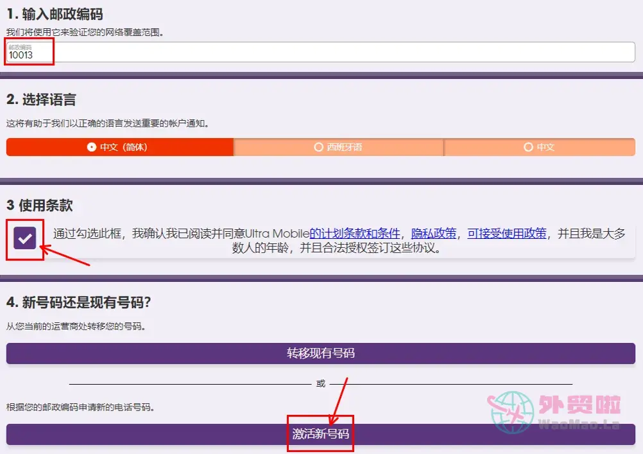Click the text about verifying network coverage
643x454 pixels.
coord(85,31)
